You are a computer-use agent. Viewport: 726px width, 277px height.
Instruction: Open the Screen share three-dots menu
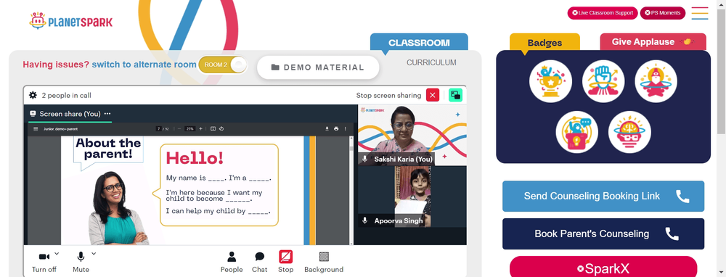[x=107, y=114]
